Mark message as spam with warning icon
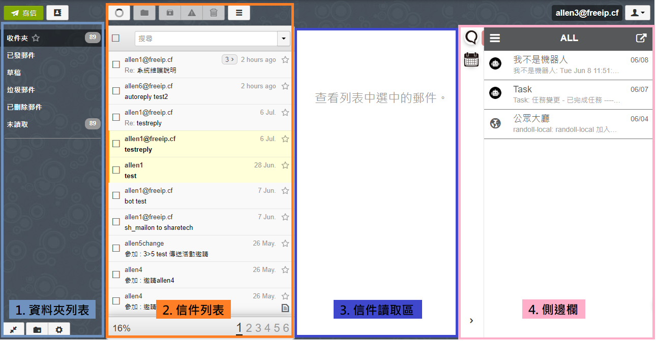The width and height of the screenshot is (656, 341). [x=192, y=13]
